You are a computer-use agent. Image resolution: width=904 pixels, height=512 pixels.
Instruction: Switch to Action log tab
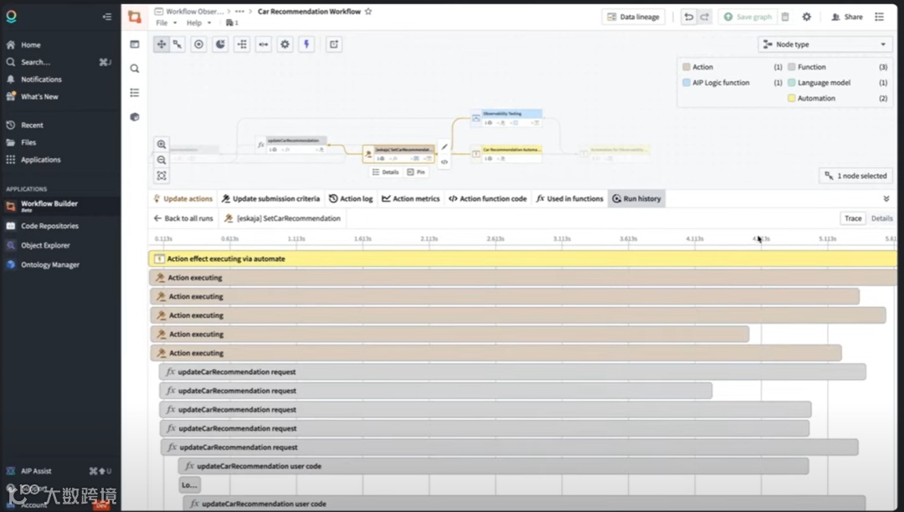[351, 199]
